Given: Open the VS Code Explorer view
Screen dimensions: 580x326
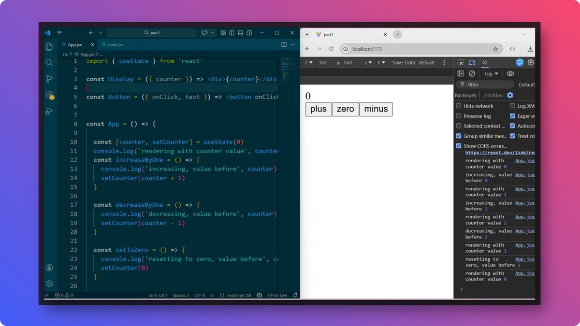Looking at the screenshot, I should tap(49, 47).
